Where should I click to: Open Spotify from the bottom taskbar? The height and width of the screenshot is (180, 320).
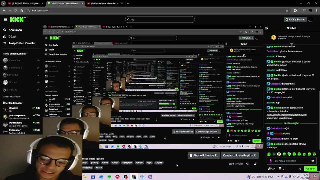click(x=109, y=177)
